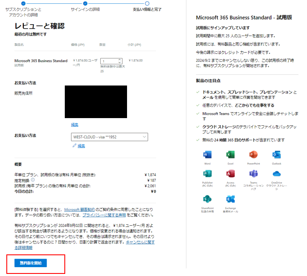This screenshot has height=276, width=307.
Task: Click the 販売先住所 label
Action: [23, 93]
